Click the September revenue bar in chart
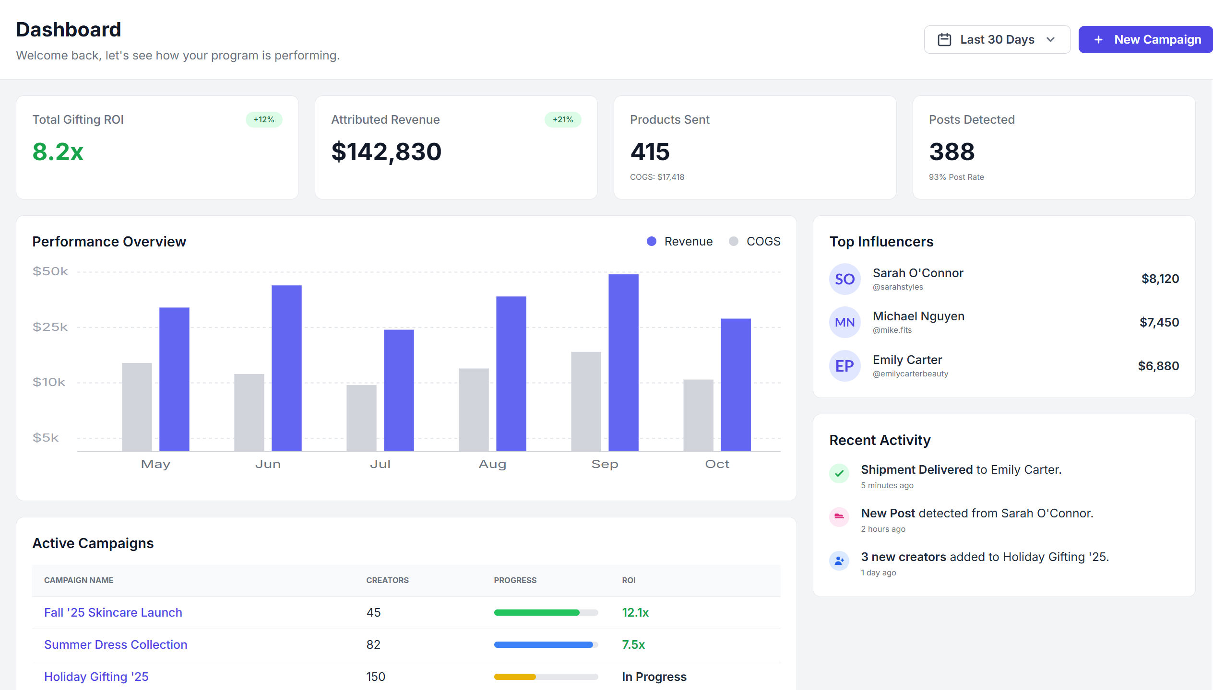 coord(623,362)
